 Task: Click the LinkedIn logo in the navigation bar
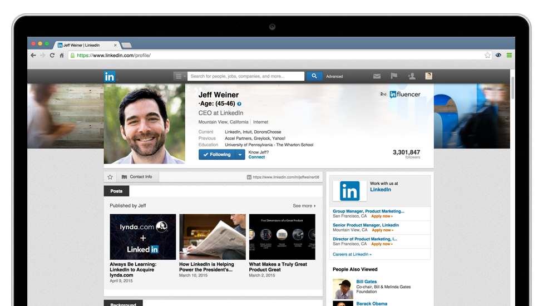pos(110,76)
